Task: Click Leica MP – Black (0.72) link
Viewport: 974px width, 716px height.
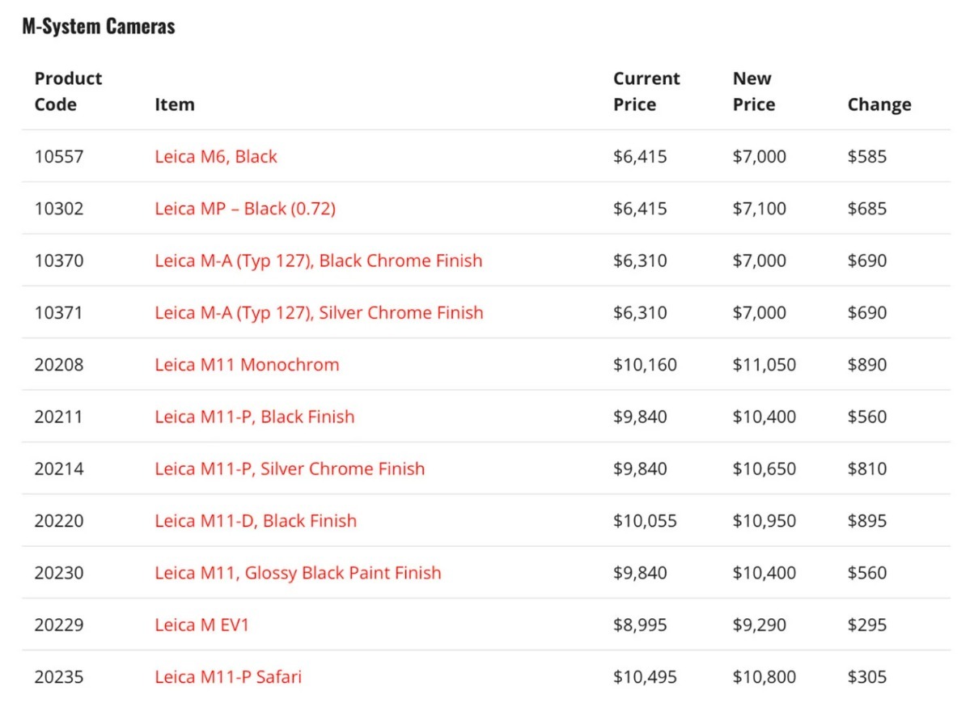Action: tap(244, 209)
